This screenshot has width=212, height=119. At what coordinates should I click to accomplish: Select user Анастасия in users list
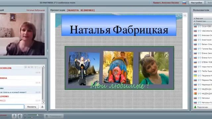(203, 40)
